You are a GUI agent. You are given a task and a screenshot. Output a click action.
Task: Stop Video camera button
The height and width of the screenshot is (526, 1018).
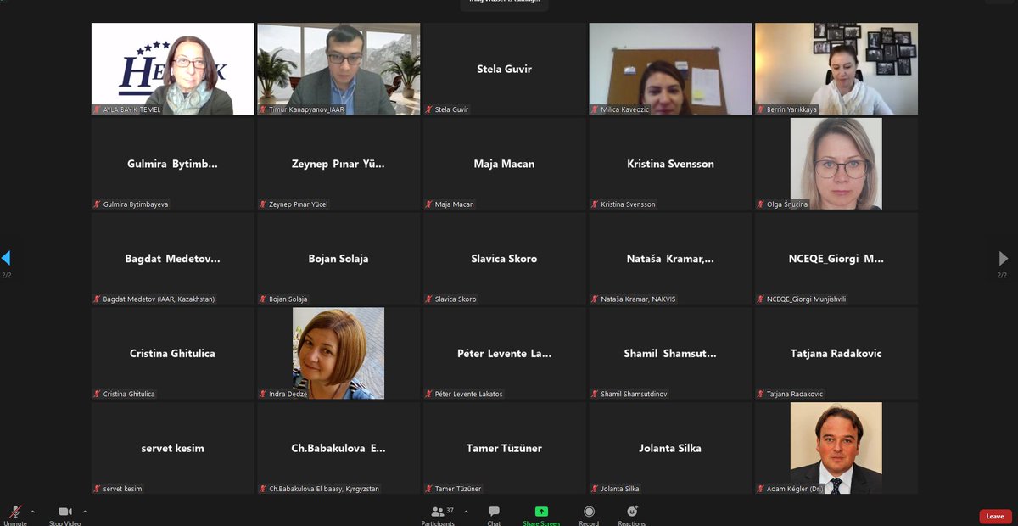[64, 515]
